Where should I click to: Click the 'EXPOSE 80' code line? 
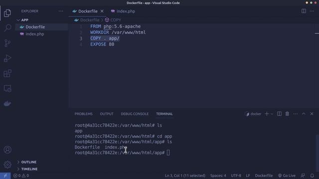tap(102, 44)
